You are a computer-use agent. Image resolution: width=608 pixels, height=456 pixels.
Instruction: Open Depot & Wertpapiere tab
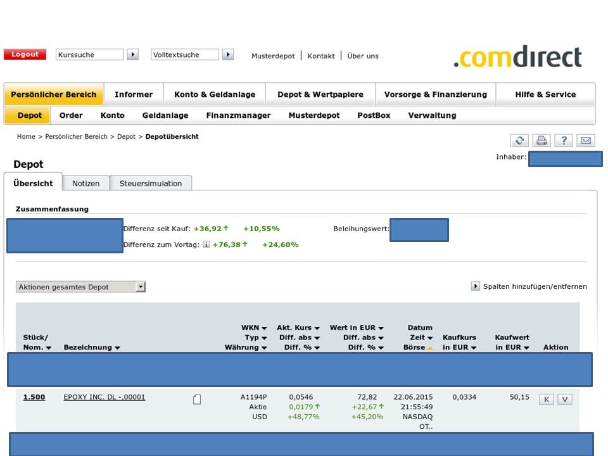pyautogui.click(x=320, y=94)
